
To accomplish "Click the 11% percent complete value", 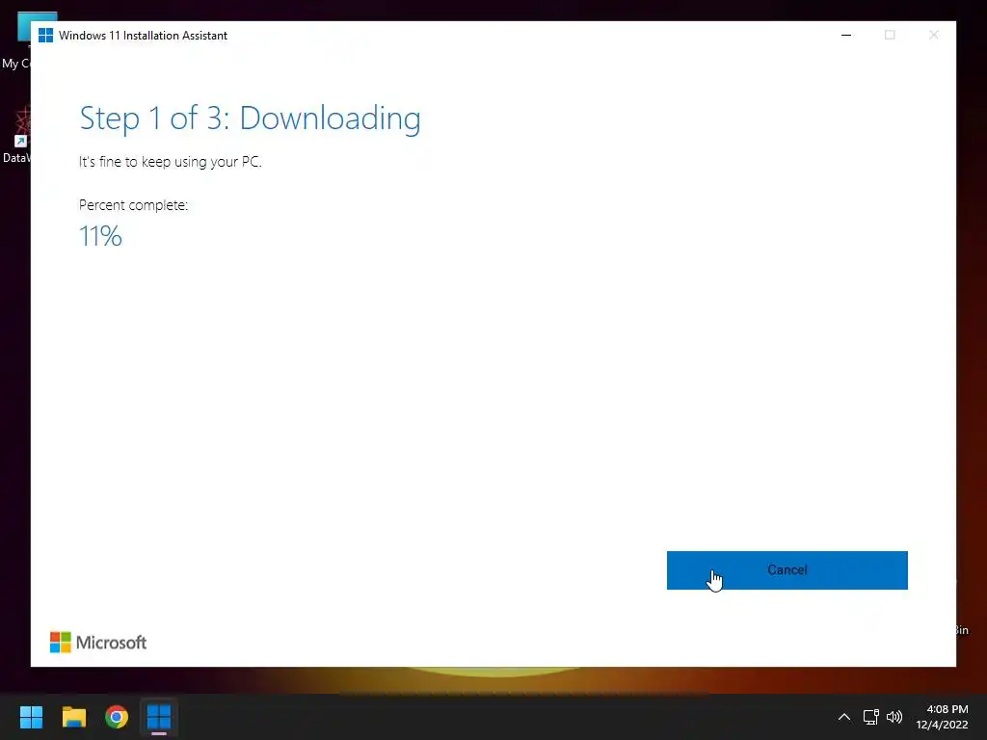I will coord(100,237).
